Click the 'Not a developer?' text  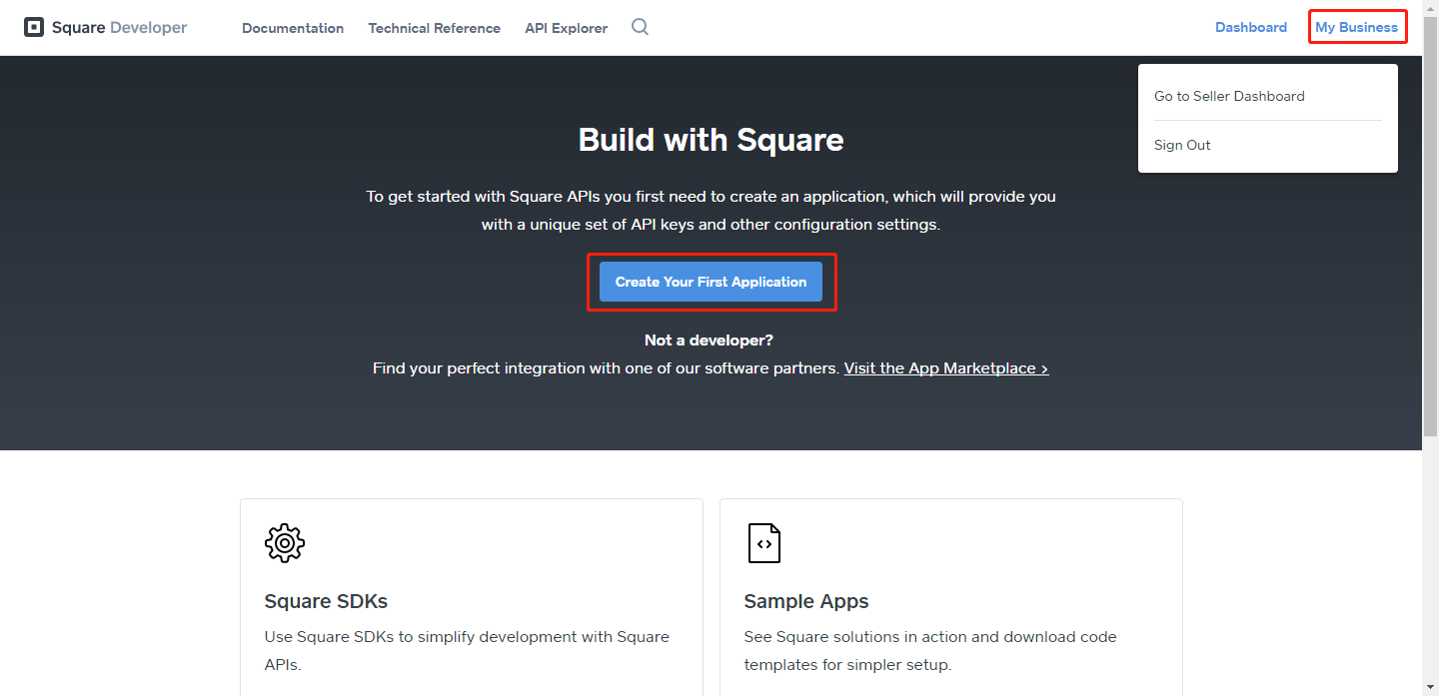710,341
